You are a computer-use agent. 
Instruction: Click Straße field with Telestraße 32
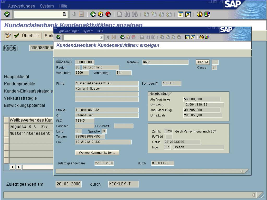[x=107, y=110]
